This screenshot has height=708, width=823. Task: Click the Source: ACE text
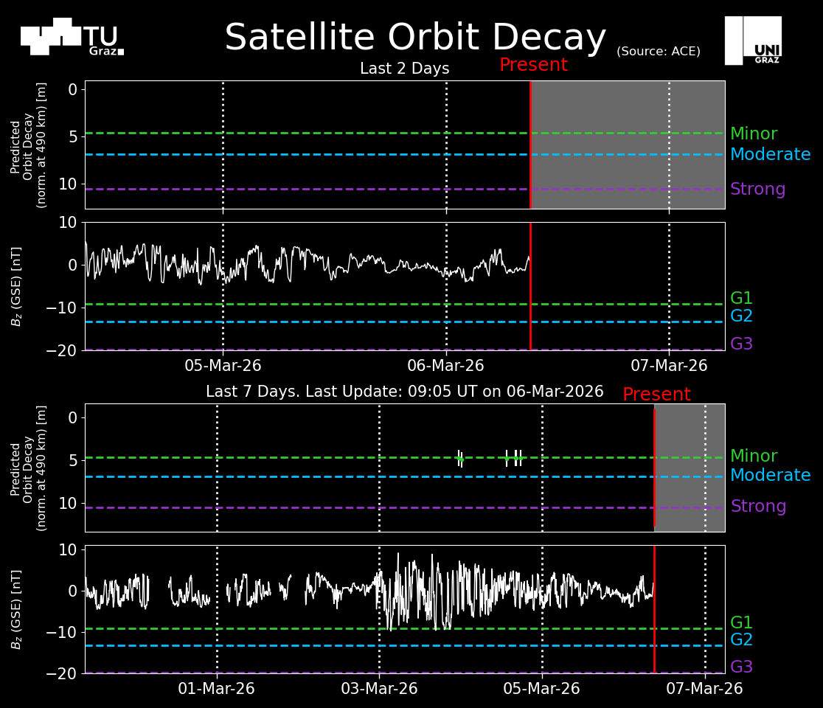[x=658, y=52]
